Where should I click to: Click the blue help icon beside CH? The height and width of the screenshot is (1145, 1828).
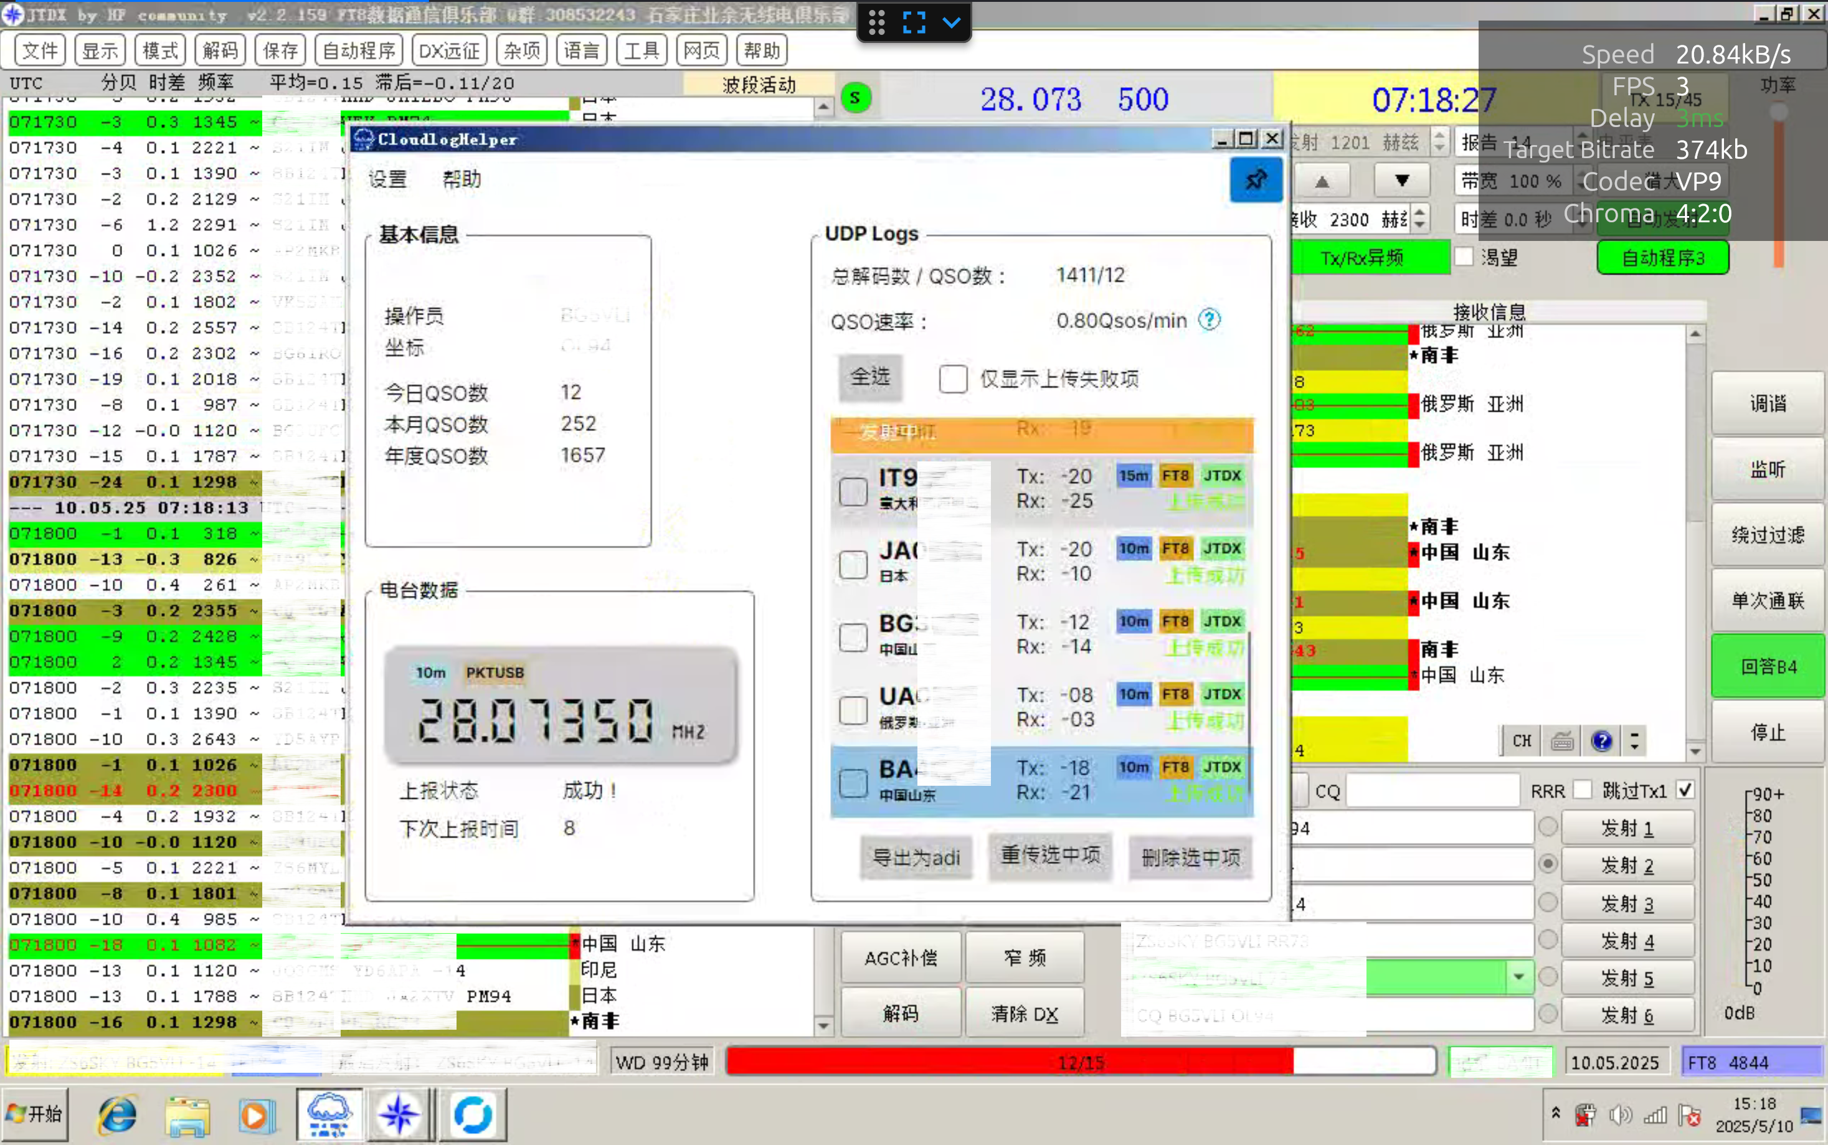[x=1601, y=741]
